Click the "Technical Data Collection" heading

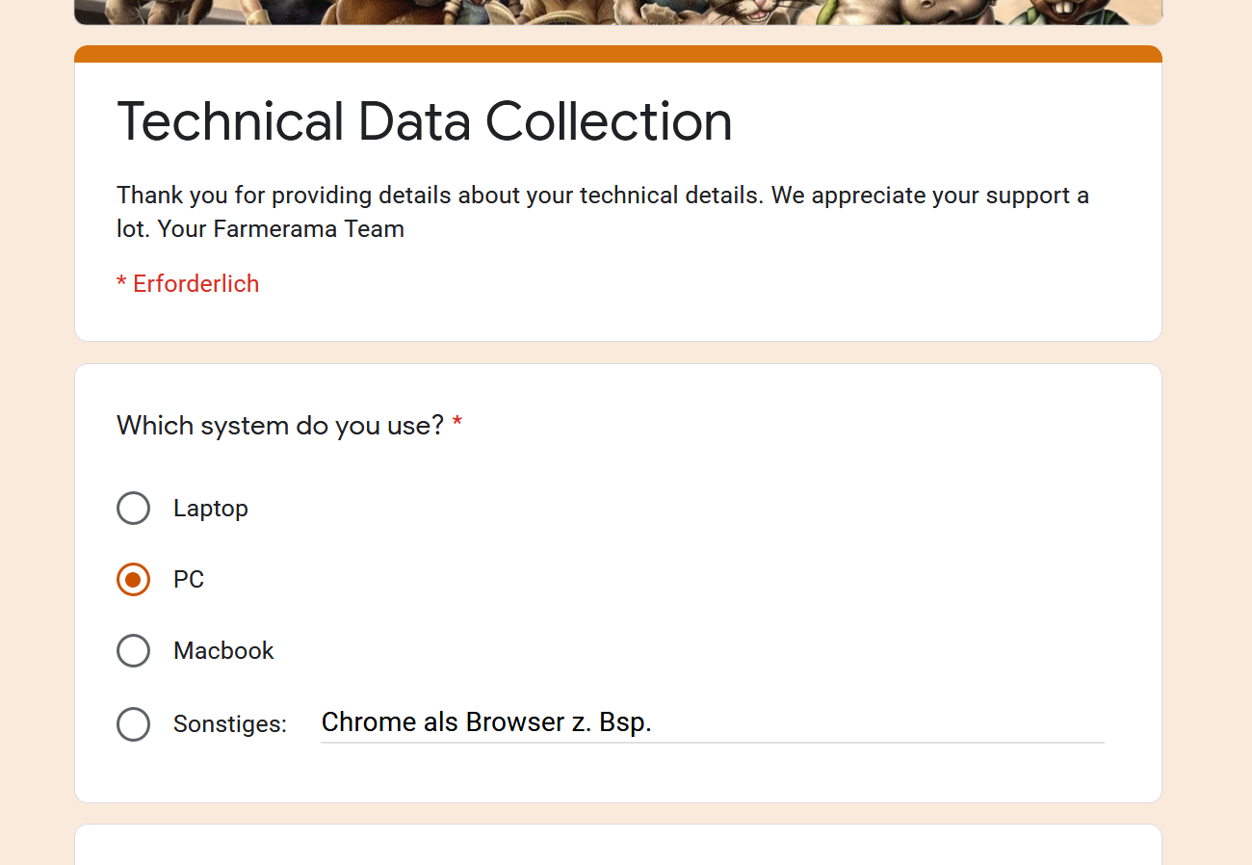[425, 121]
